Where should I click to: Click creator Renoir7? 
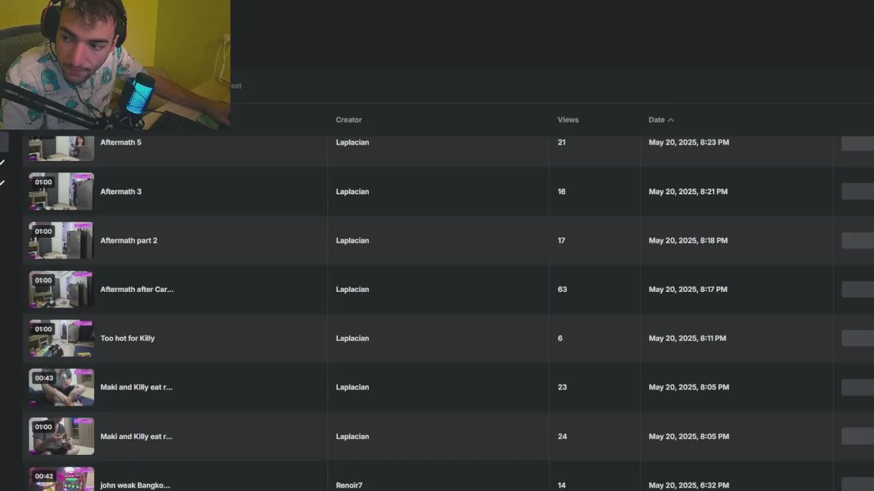coord(349,486)
